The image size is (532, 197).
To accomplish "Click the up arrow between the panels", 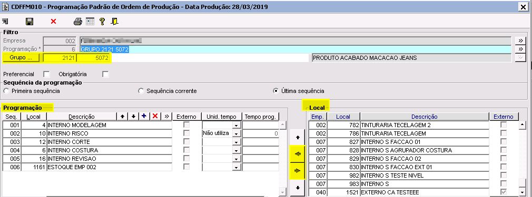I will 298,138.
